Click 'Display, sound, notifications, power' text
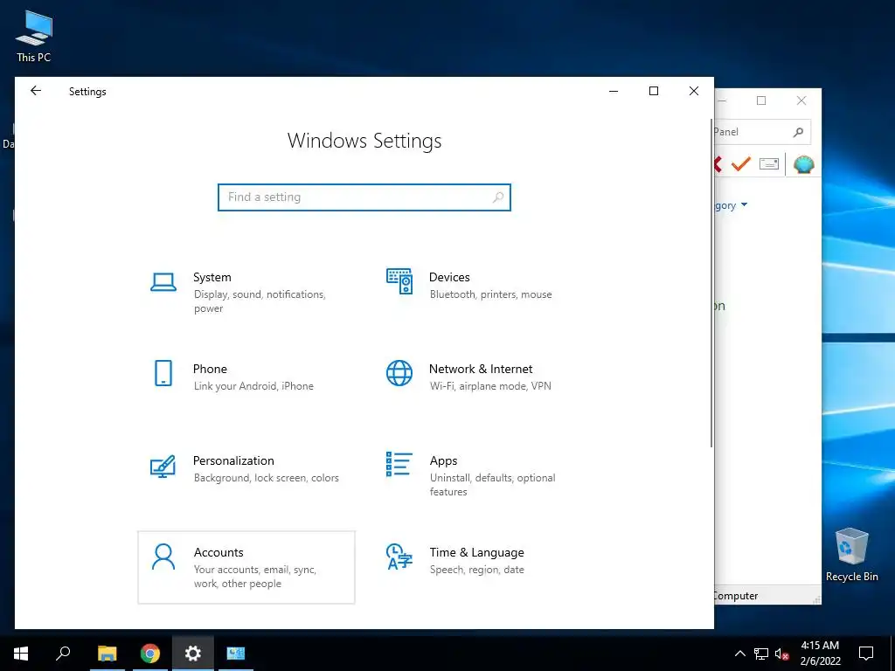The width and height of the screenshot is (895, 671). 260,301
